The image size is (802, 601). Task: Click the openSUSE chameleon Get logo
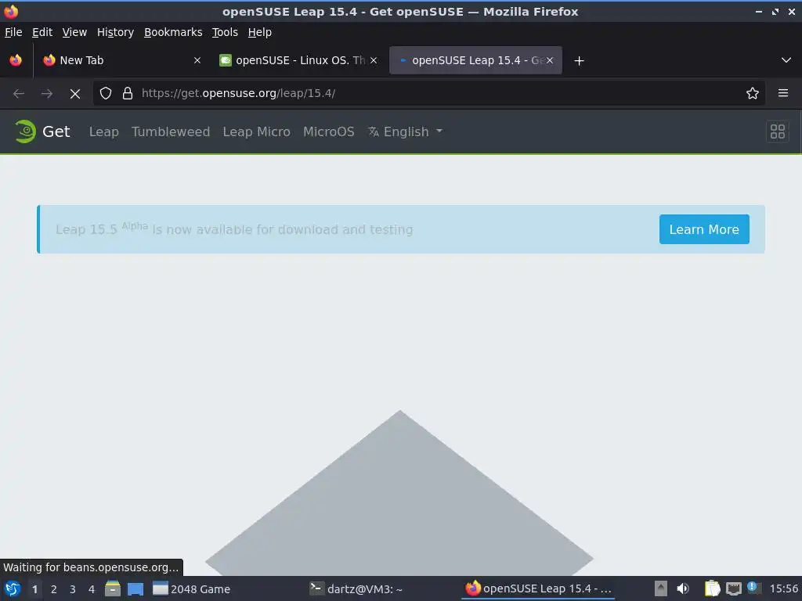tap(42, 131)
